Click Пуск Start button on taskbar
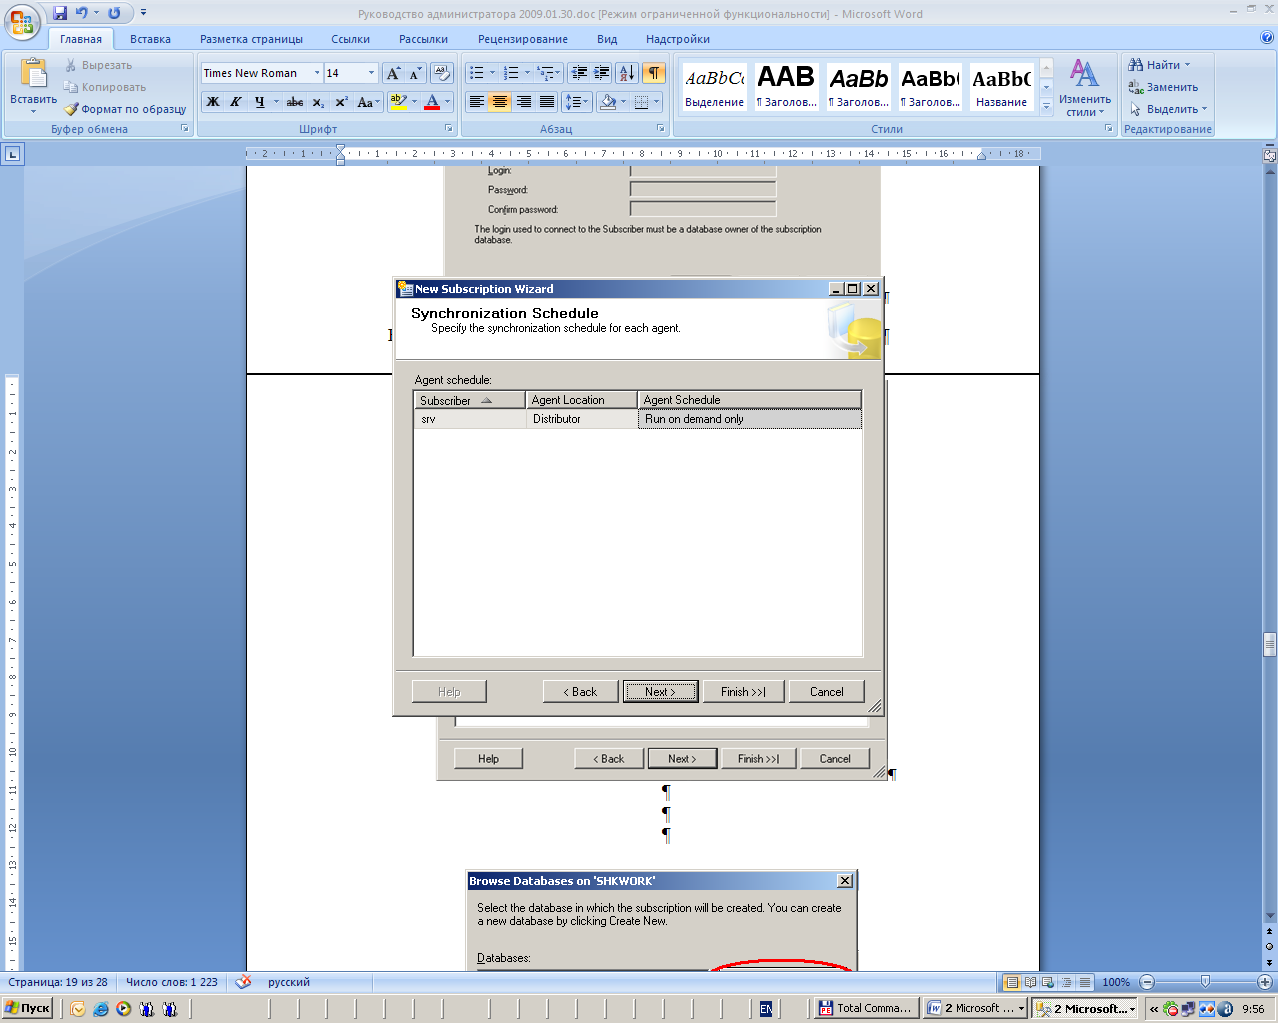This screenshot has height=1023, width=1278. point(27,1009)
